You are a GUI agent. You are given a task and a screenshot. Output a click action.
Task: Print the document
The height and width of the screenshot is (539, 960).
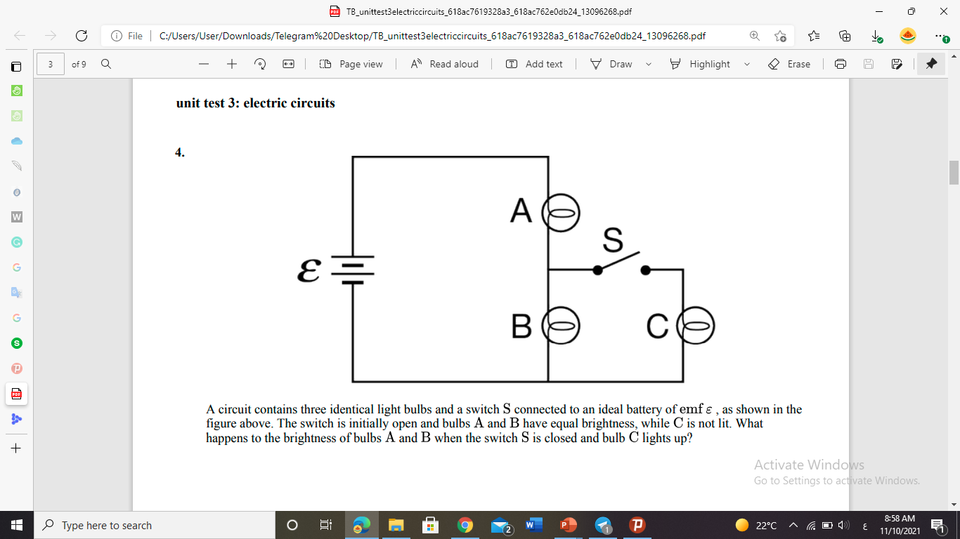point(841,64)
